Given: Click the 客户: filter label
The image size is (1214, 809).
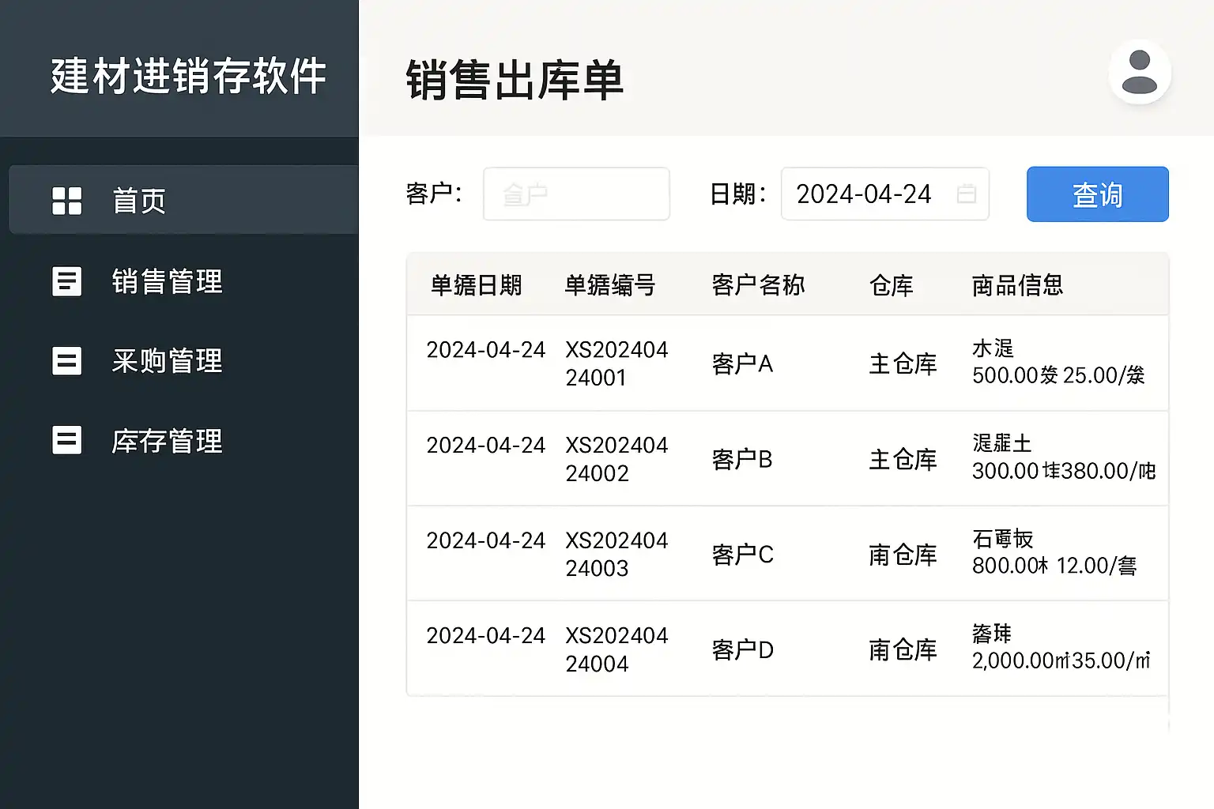Looking at the screenshot, I should (x=434, y=194).
